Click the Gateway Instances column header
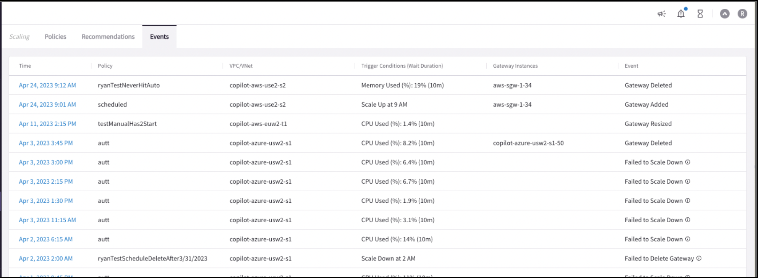Viewport: 758px width, 278px height. click(515, 66)
